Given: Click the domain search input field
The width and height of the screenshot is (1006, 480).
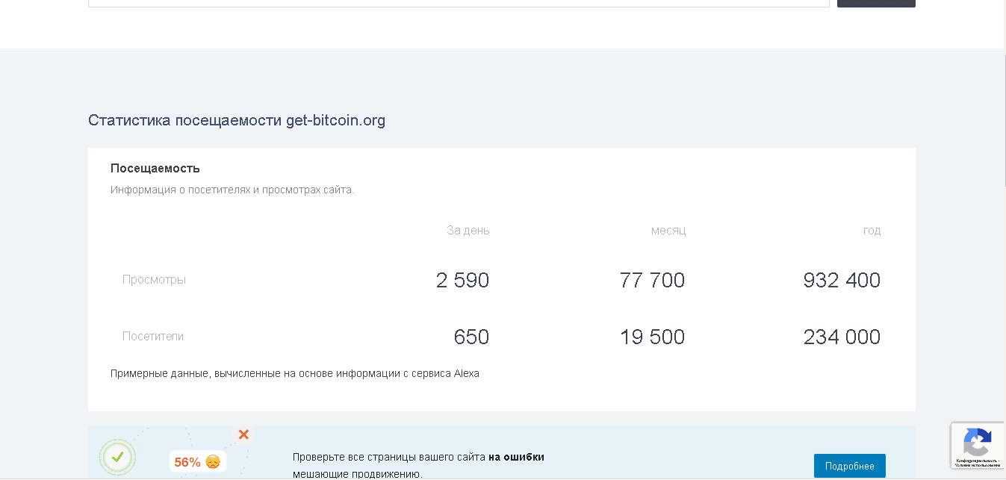Looking at the screenshot, I should [459, 1].
